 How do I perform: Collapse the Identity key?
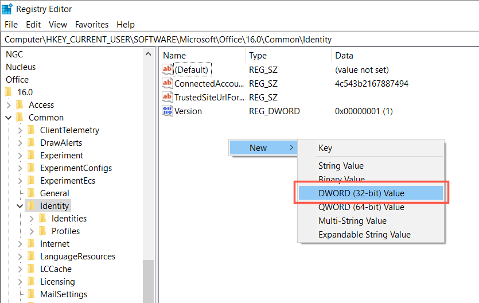[x=20, y=206]
